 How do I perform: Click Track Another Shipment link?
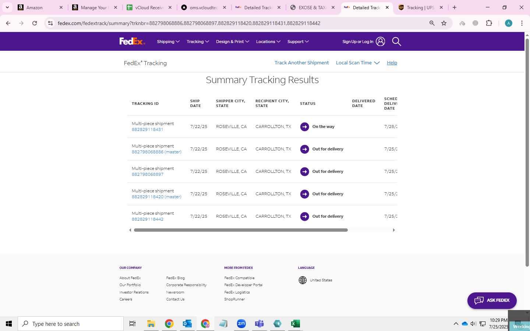click(x=301, y=63)
